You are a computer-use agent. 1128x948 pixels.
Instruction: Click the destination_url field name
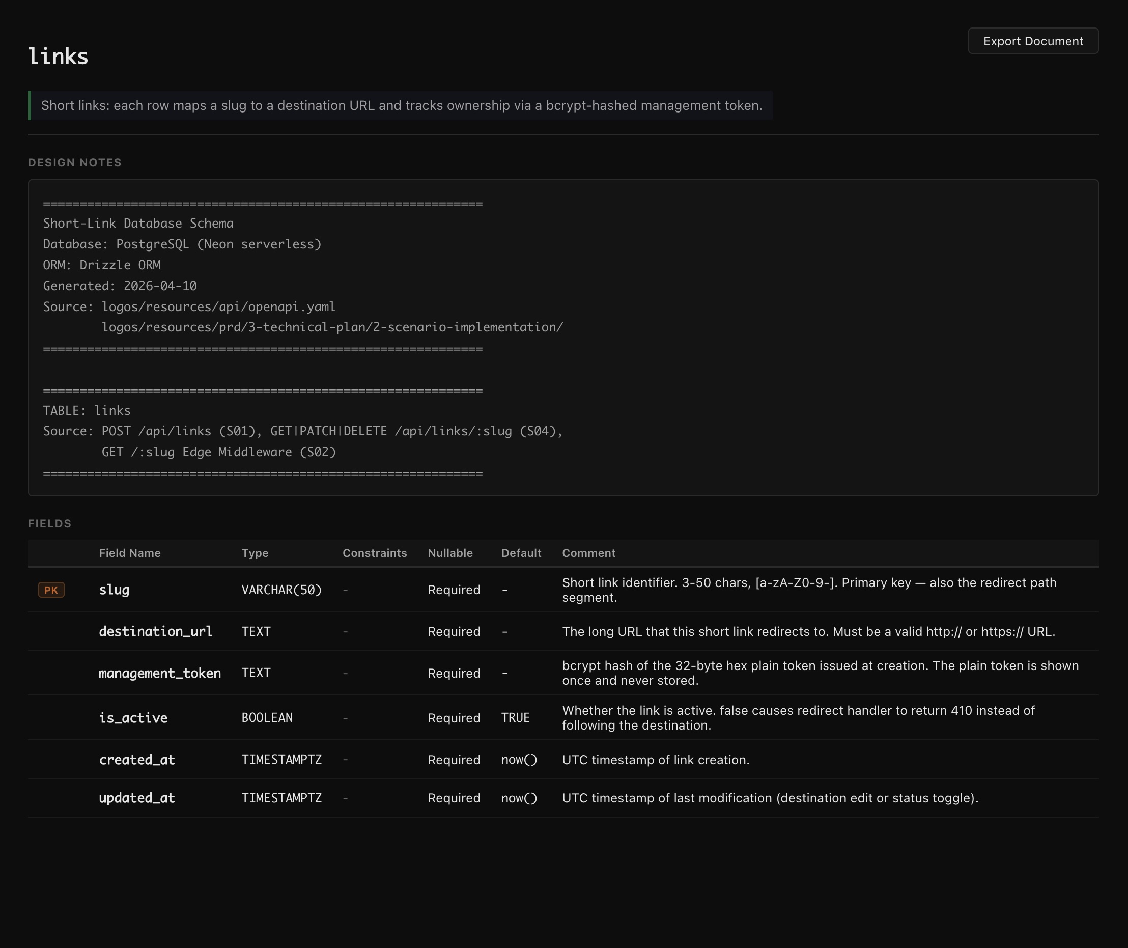click(155, 631)
